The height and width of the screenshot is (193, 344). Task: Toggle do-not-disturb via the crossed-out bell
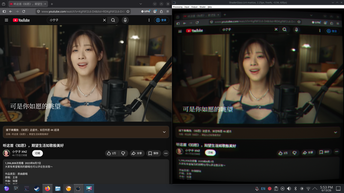click(257, 188)
